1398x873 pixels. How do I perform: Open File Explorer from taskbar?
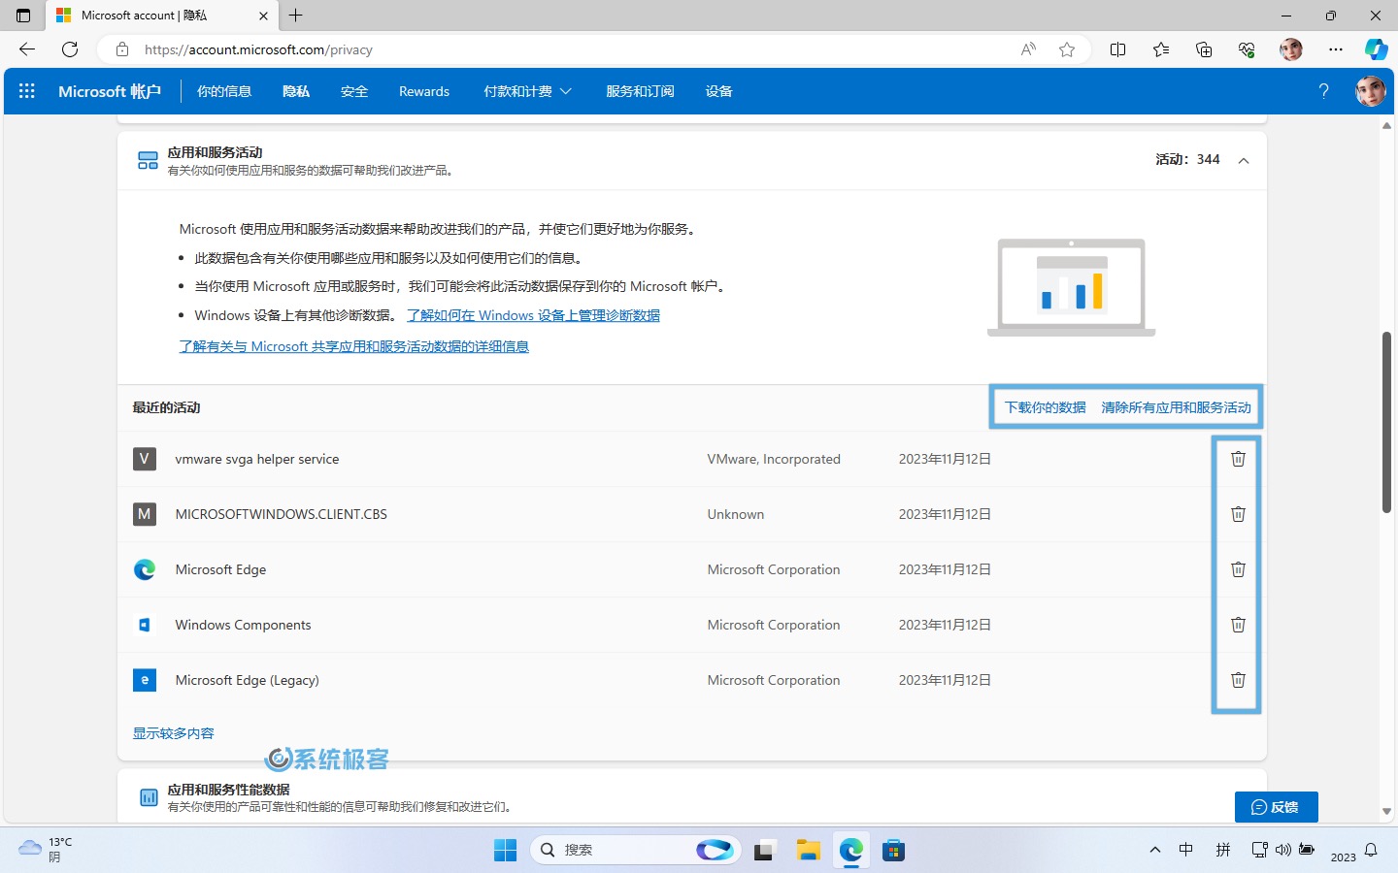tap(808, 851)
